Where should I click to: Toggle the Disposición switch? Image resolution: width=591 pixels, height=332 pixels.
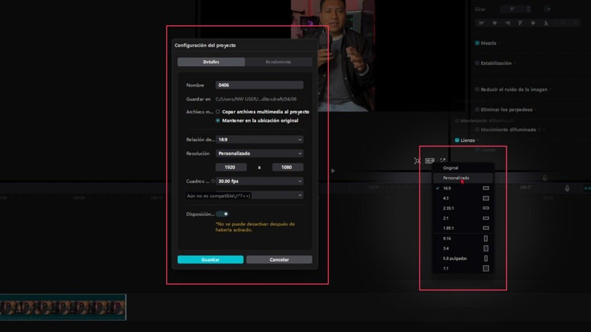click(x=222, y=214)
